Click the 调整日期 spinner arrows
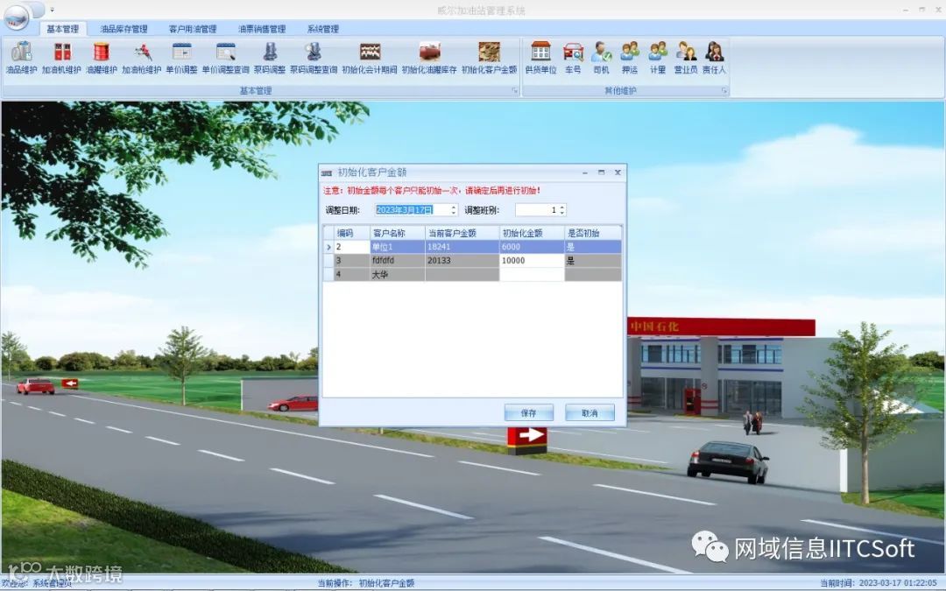946x591 pixels. click(454, 210)
